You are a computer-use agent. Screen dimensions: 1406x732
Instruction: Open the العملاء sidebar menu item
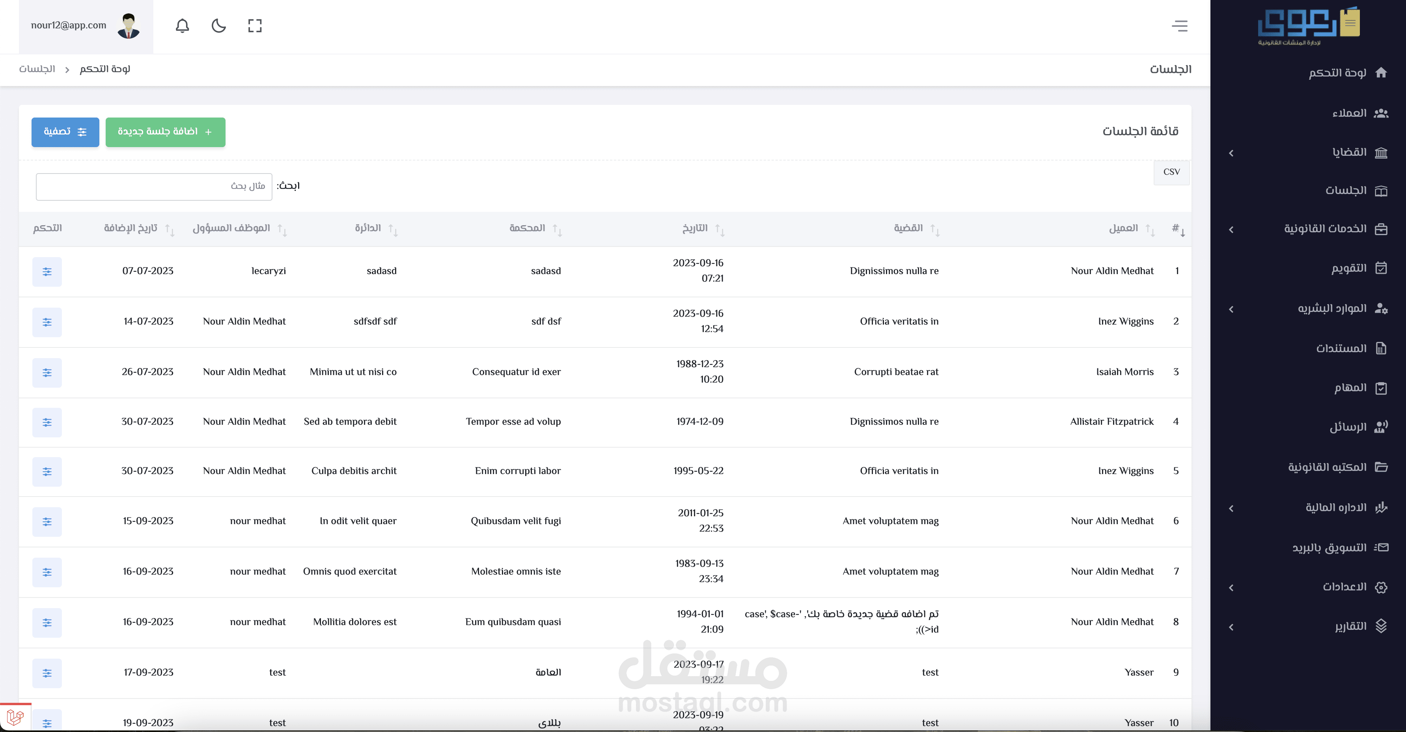click(1349, 113)
